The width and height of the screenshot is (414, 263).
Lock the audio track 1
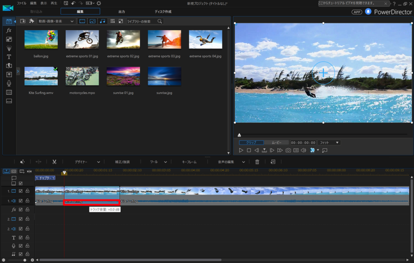(27, 201)
